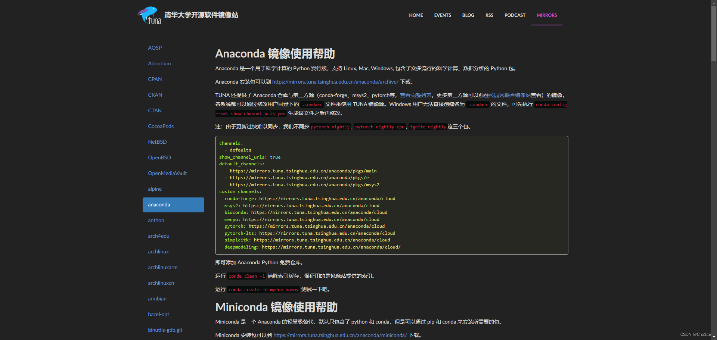
Task: Select CocoaPods in the sidebar
Action: point(161,126)
